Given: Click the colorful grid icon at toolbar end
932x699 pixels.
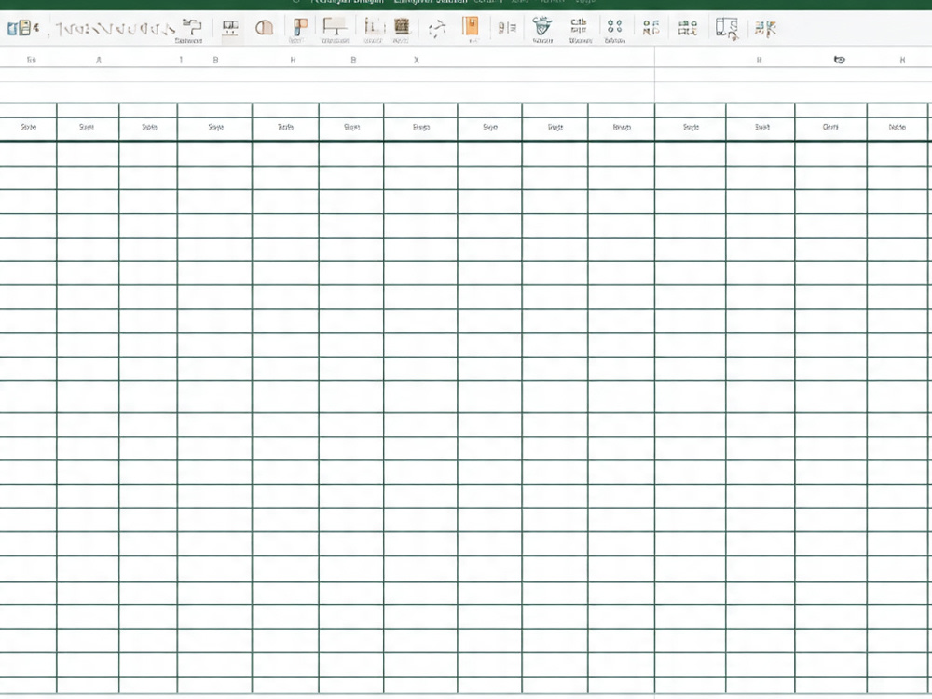Looking at the screenshot, I should (765, 28).
